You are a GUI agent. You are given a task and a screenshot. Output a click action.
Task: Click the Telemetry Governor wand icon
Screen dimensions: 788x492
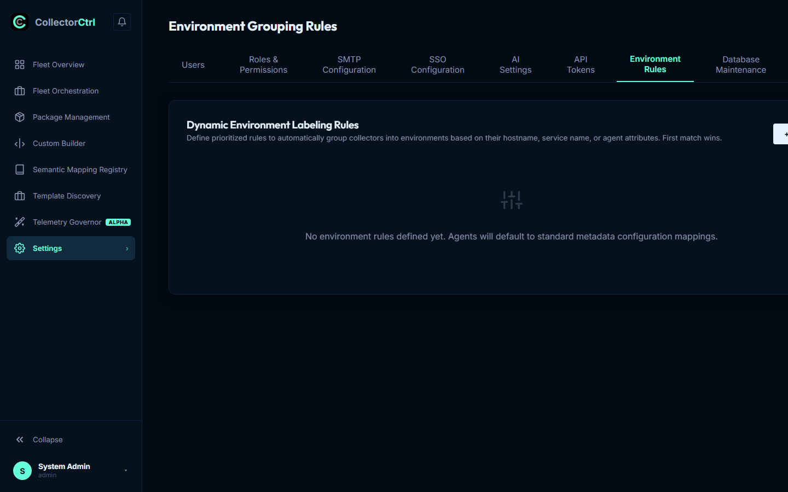point(20,222)
